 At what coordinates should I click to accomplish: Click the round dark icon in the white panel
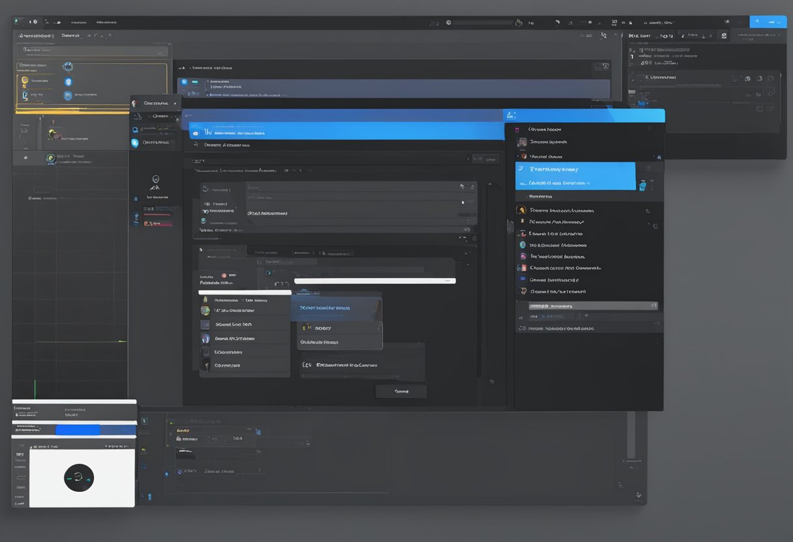tap(79, 478)
